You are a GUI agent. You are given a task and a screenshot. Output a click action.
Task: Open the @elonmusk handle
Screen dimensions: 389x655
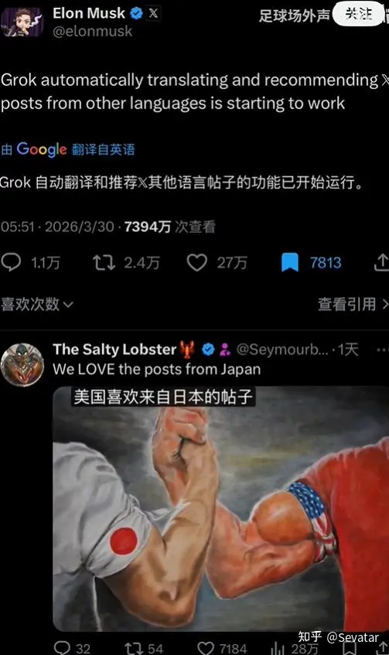tap(92, 32)
